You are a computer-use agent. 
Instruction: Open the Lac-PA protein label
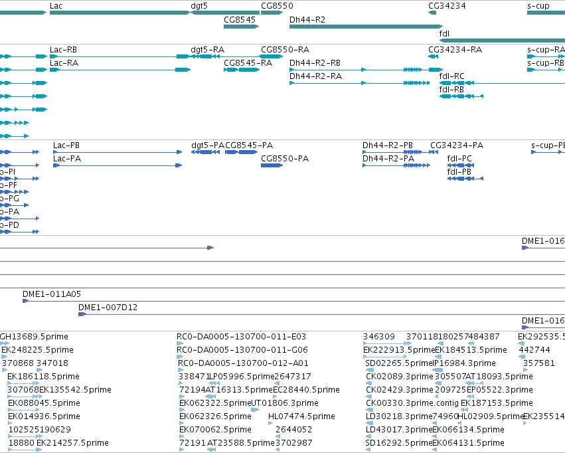[x=67, y=159]
